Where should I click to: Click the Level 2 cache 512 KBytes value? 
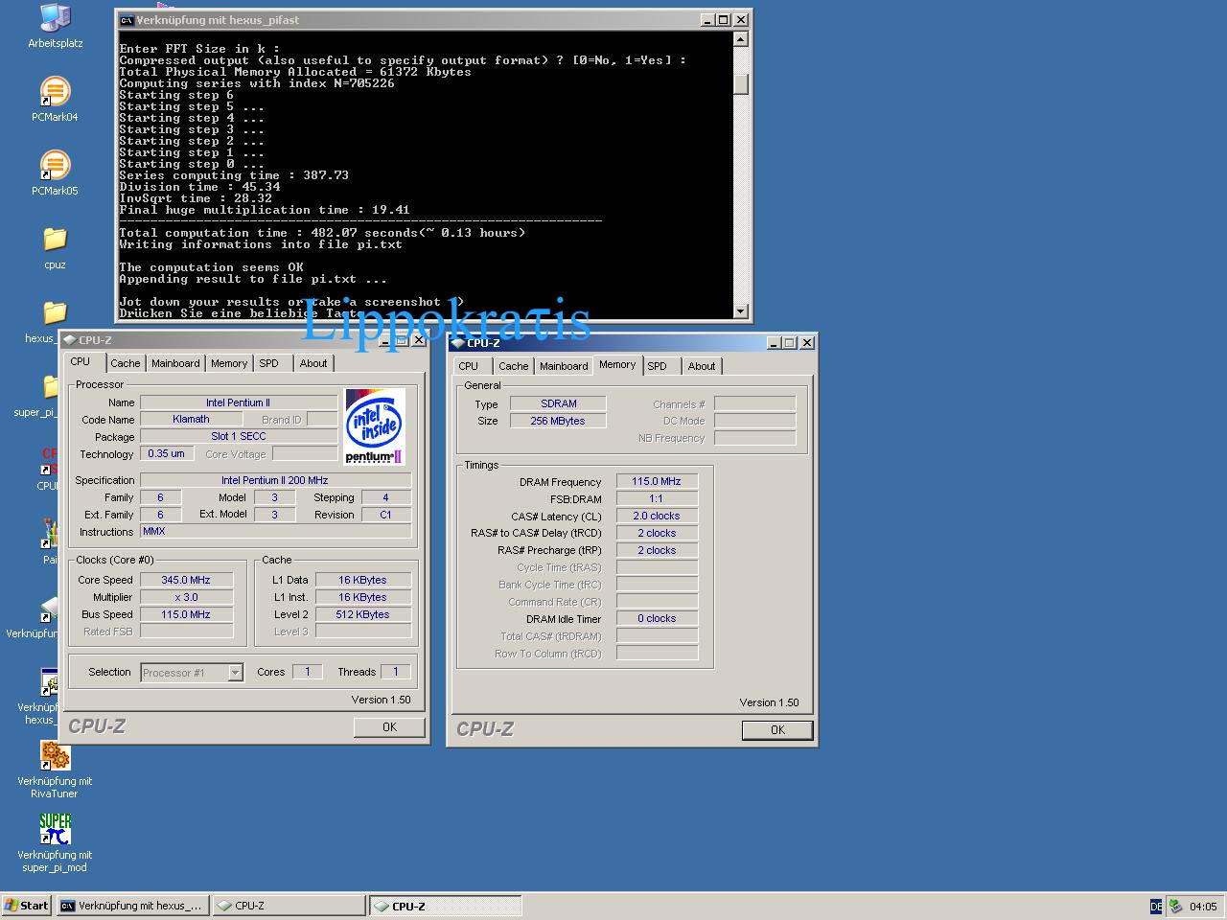(x=362, y=614)
